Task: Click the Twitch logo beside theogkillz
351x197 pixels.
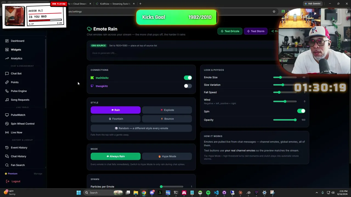Action: point(92,86)
